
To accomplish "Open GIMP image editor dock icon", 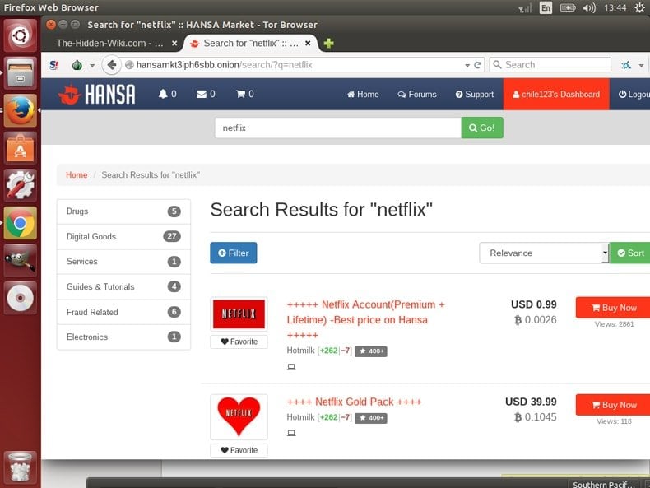I will point(20,260).
